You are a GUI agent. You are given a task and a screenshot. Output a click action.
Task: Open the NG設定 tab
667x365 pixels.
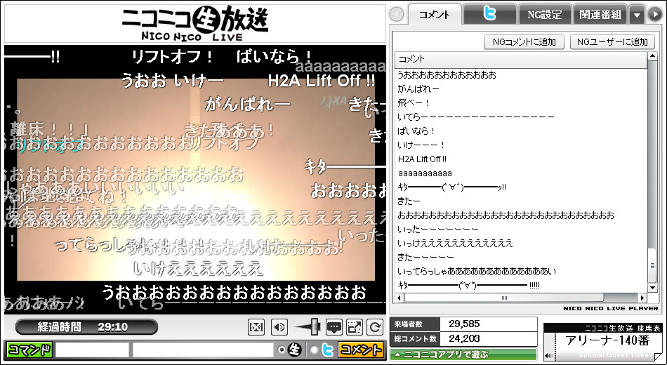(545, 15)
